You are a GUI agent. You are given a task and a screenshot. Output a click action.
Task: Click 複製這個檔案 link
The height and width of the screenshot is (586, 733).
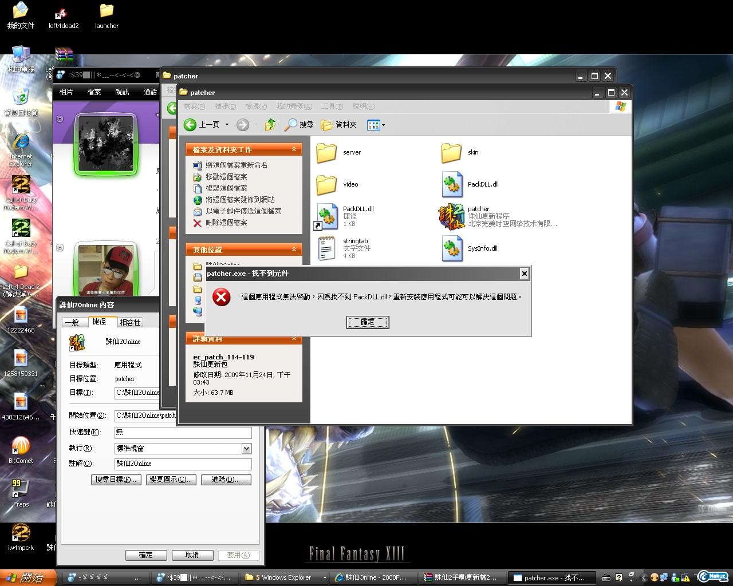[227, 188]
